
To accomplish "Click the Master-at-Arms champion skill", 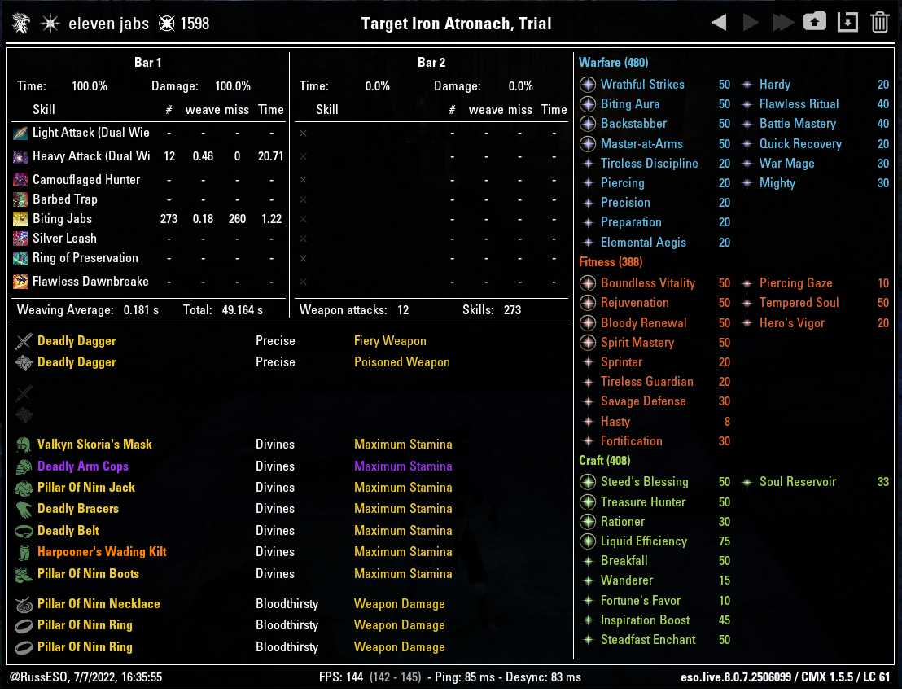I will [642, 144].
